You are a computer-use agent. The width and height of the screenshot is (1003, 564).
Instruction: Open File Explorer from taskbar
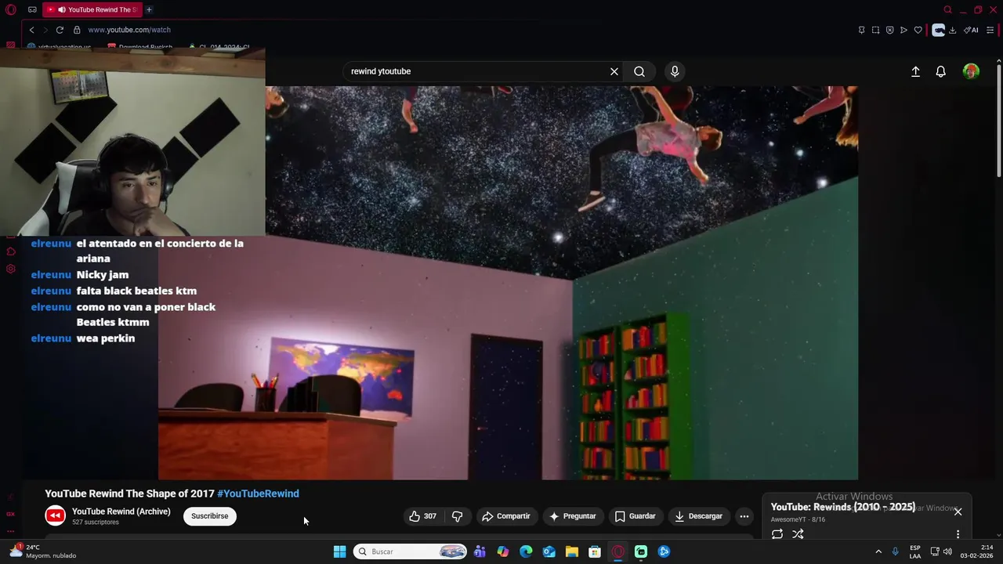tap(572, 551)
